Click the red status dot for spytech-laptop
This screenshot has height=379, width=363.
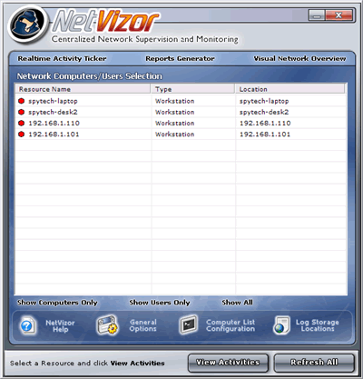point(21,101)
